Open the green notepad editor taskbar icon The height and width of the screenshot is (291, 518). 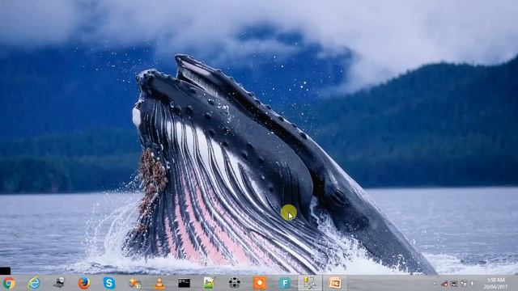[209, 283]
